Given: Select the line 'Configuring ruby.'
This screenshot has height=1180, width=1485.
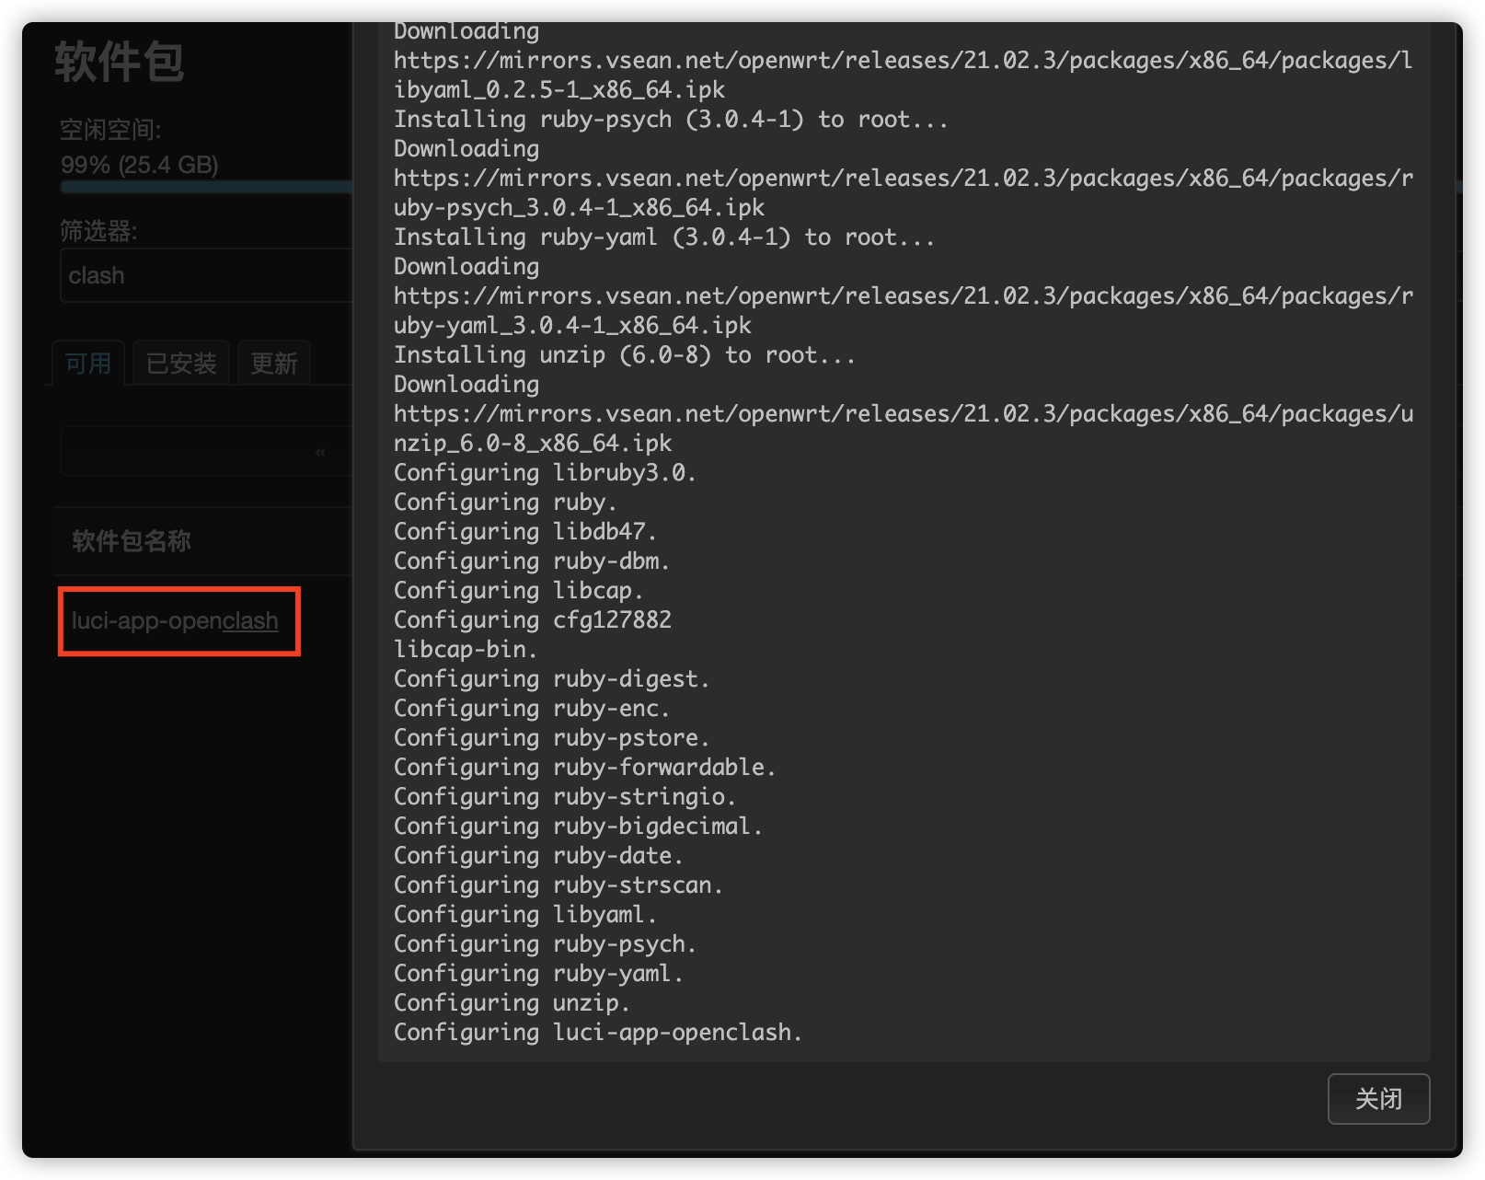Looking at the screenshot, I should [505, 502].
